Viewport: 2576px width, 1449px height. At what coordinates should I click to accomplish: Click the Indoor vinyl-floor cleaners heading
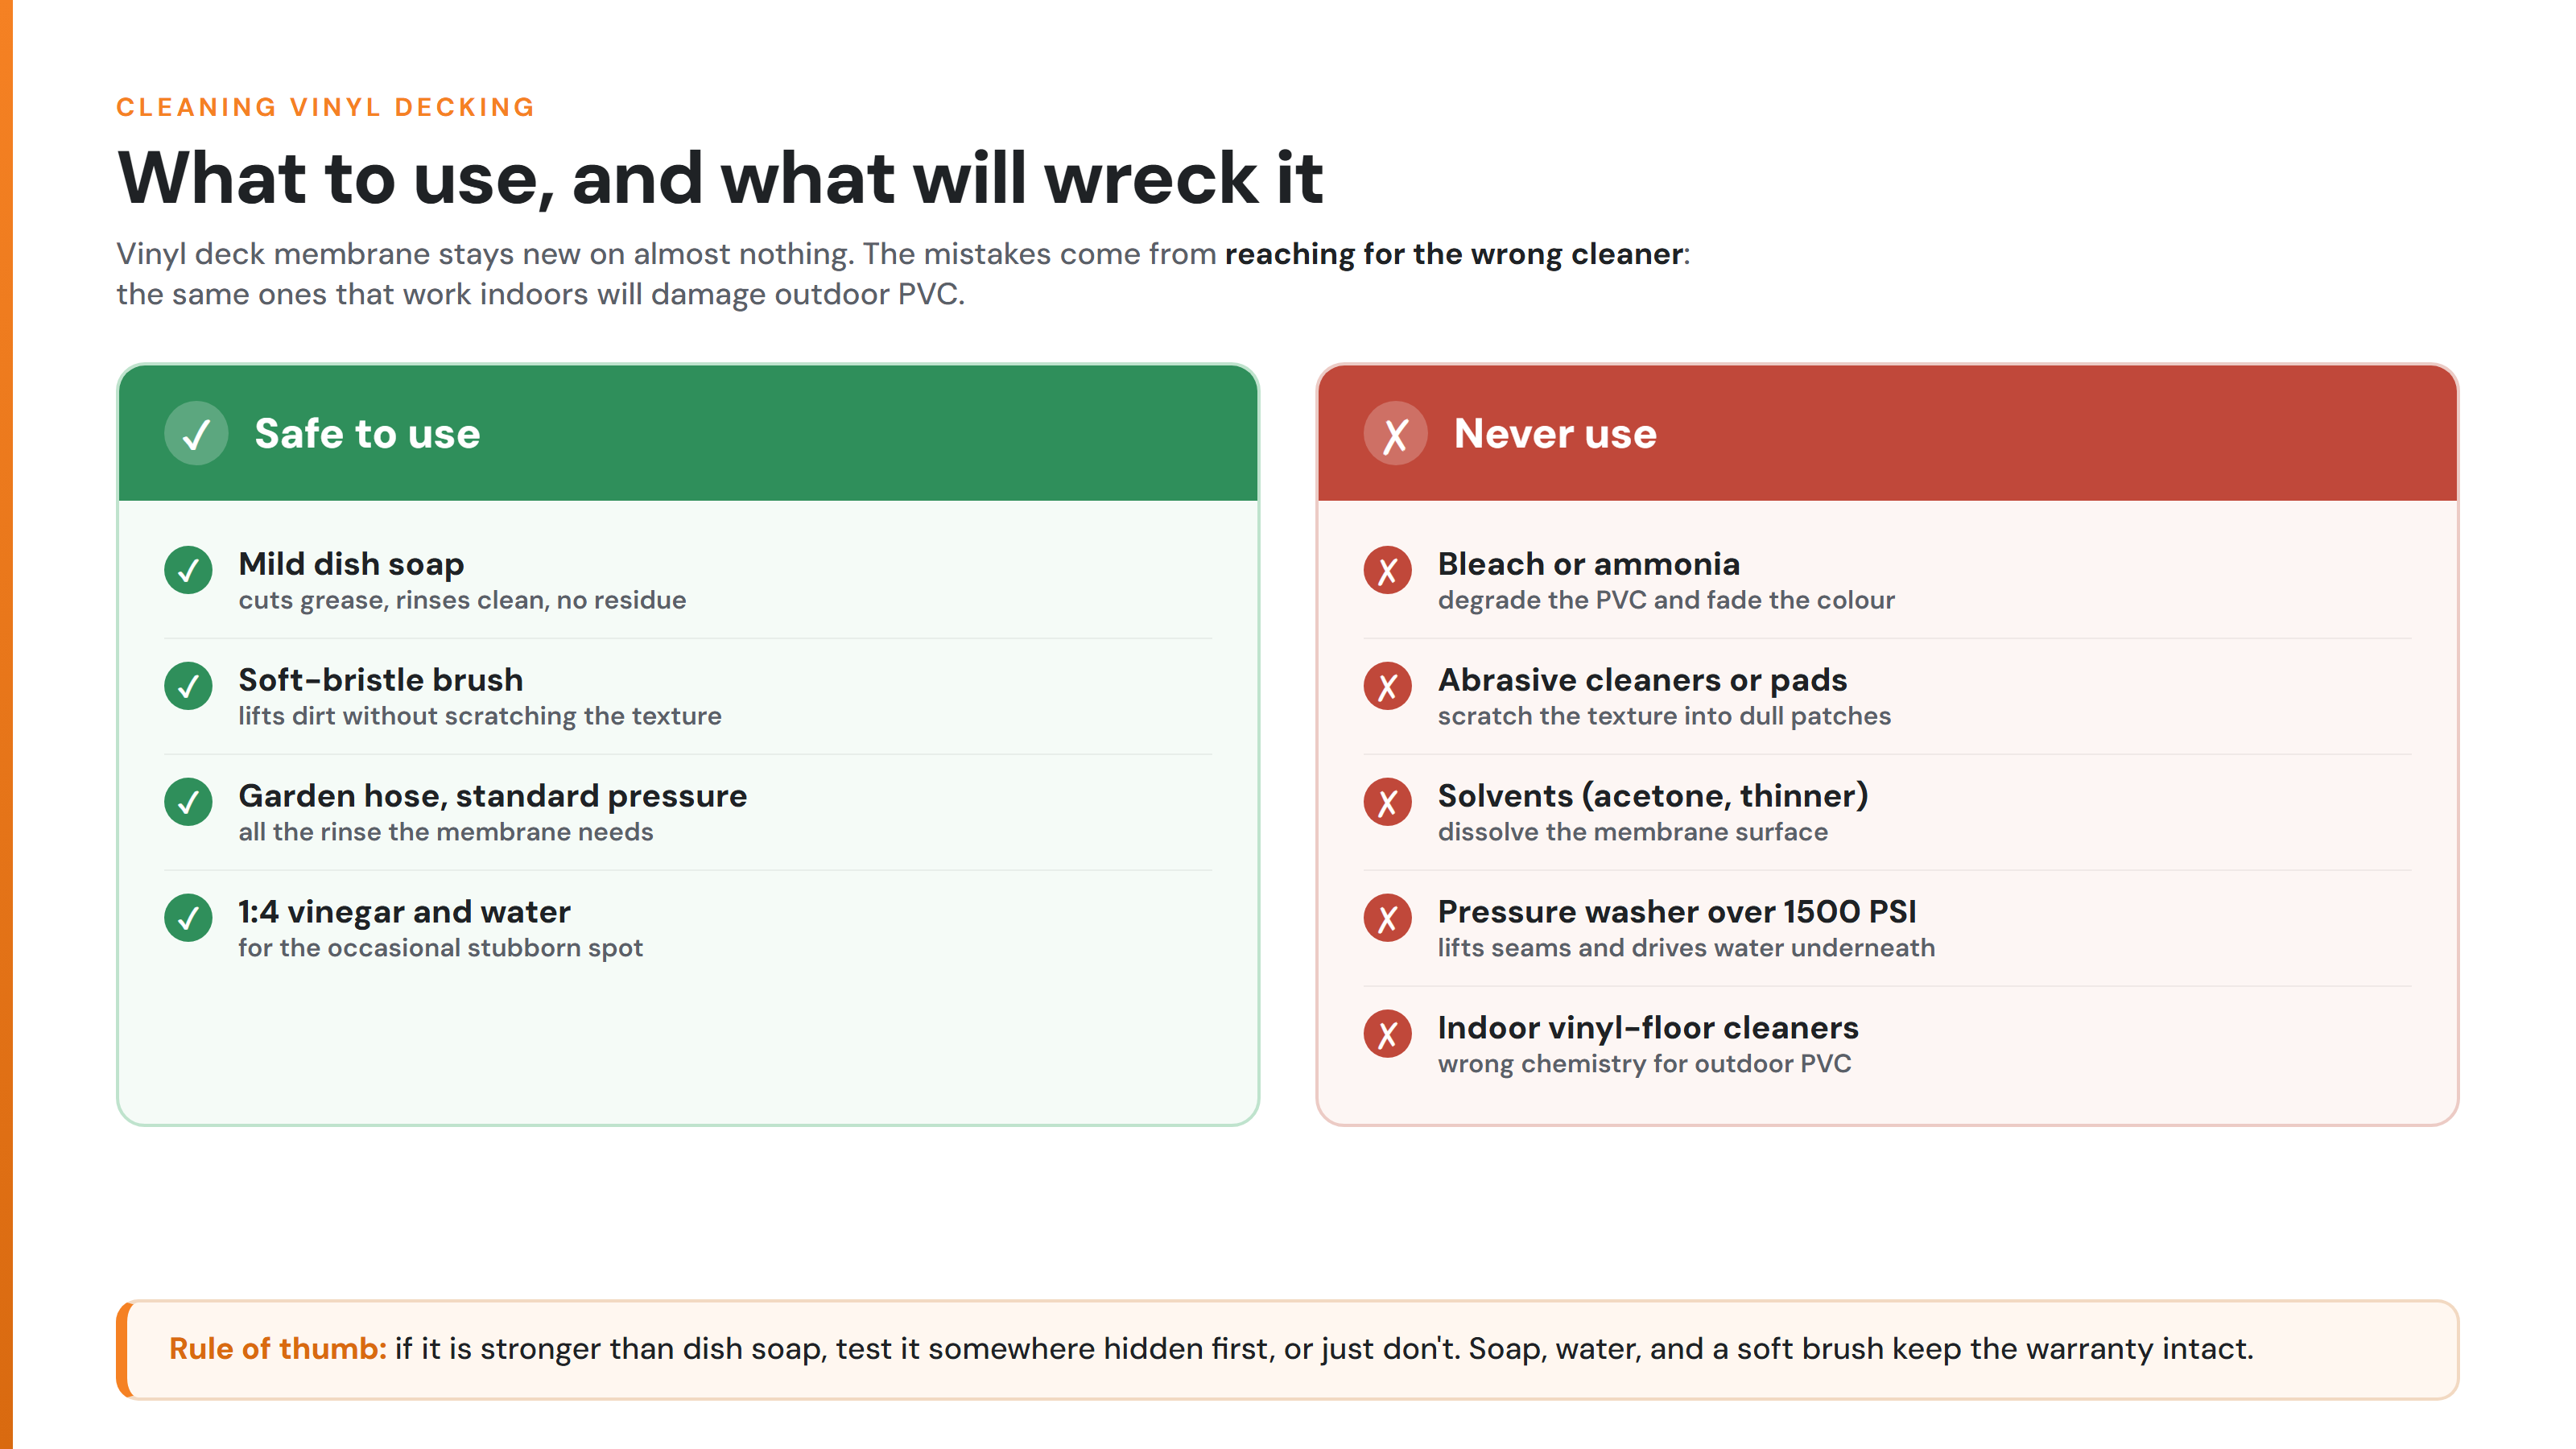tap(1648, 1027)
